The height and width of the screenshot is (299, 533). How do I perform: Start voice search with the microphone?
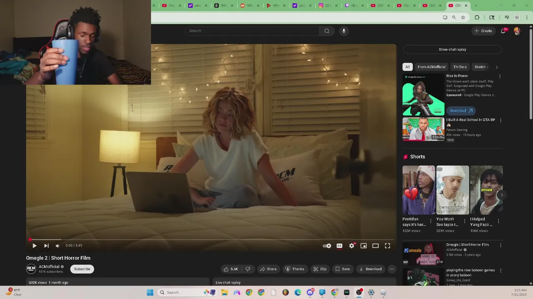point(344,31)
